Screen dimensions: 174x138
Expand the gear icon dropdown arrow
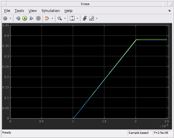pos(10,18)
